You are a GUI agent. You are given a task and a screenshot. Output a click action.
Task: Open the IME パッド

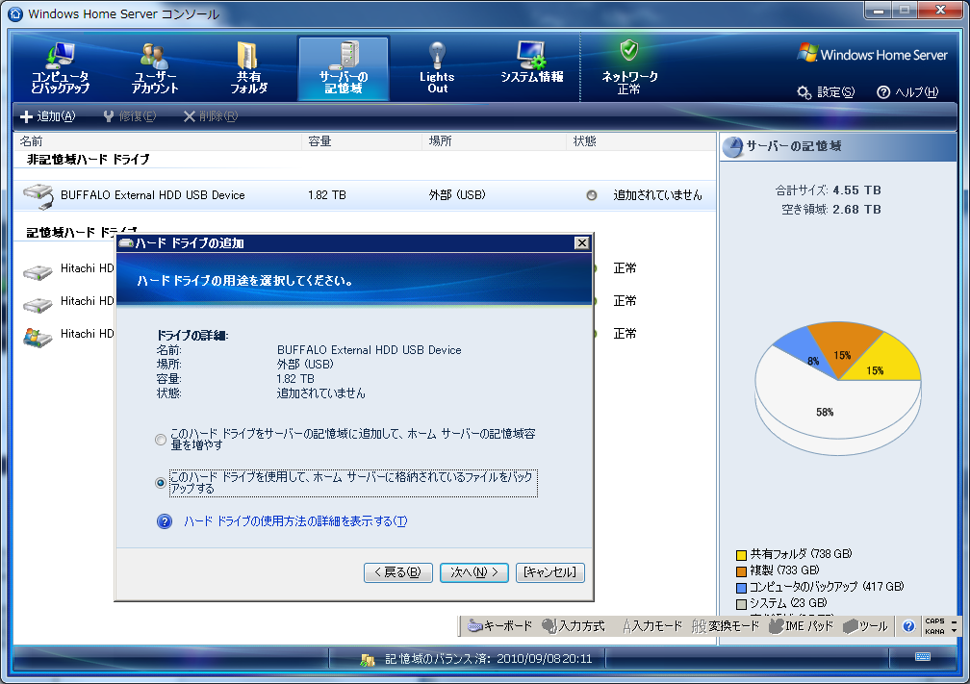click(x=801, y=626)
